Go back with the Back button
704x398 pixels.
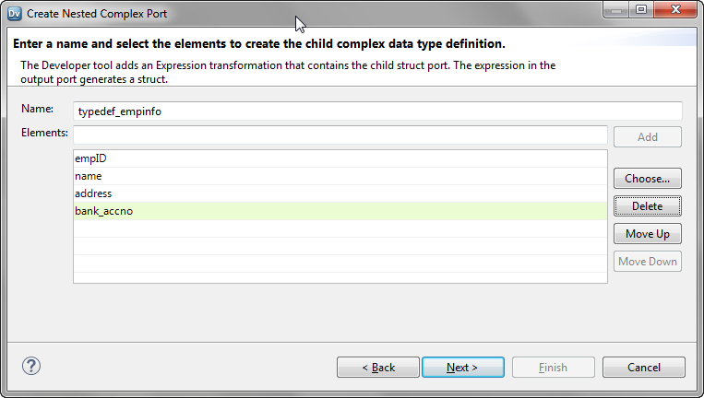378,368
